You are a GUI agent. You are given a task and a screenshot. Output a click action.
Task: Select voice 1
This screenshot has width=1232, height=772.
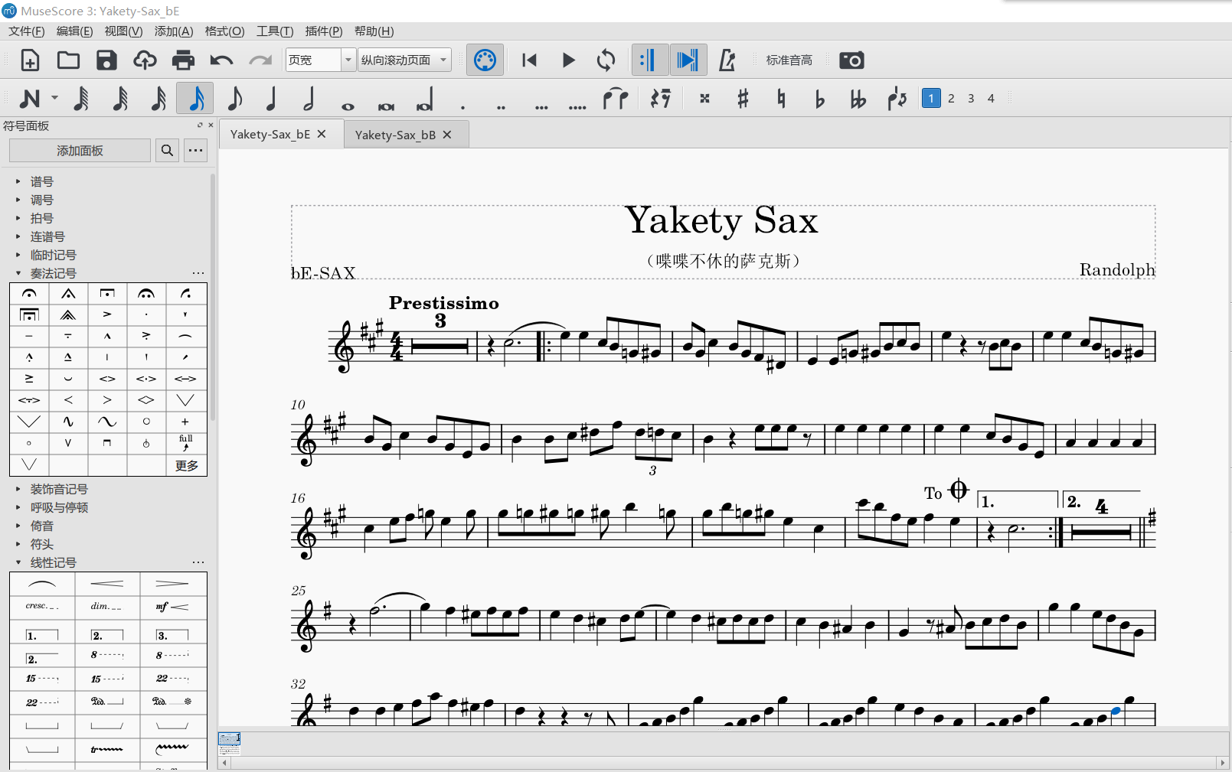coord(931,98)
